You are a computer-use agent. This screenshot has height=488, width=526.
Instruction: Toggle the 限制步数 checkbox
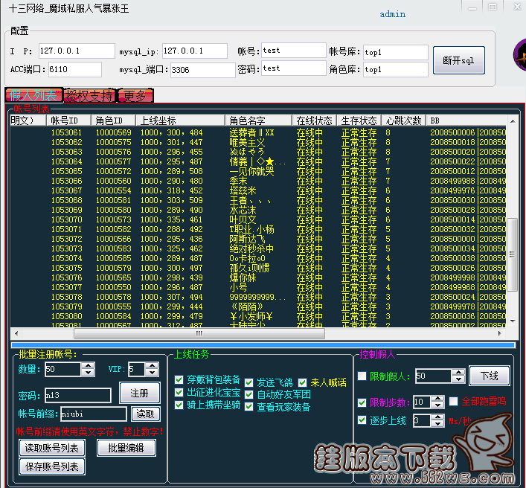pyautogui.click(x=362, y=402)
